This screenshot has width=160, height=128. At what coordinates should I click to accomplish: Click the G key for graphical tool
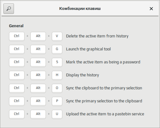click(x=57, y=49)
